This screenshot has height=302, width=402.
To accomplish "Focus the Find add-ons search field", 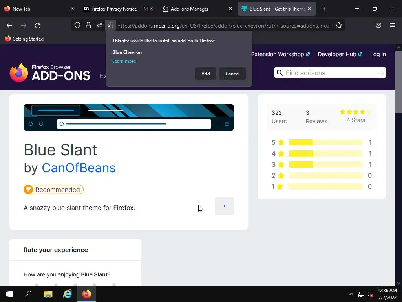I will pos(330,73).
